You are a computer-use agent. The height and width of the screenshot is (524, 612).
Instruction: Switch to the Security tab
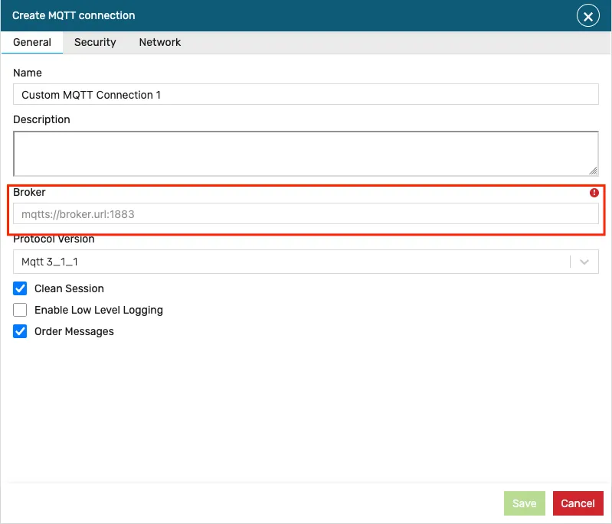[95, 42]
